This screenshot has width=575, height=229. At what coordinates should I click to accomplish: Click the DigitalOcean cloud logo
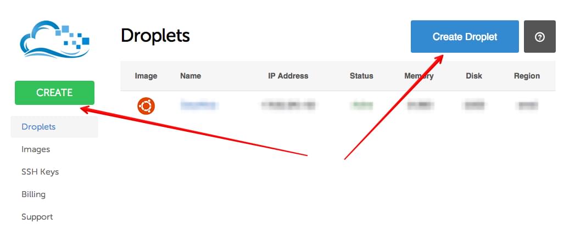click(54, 40)
